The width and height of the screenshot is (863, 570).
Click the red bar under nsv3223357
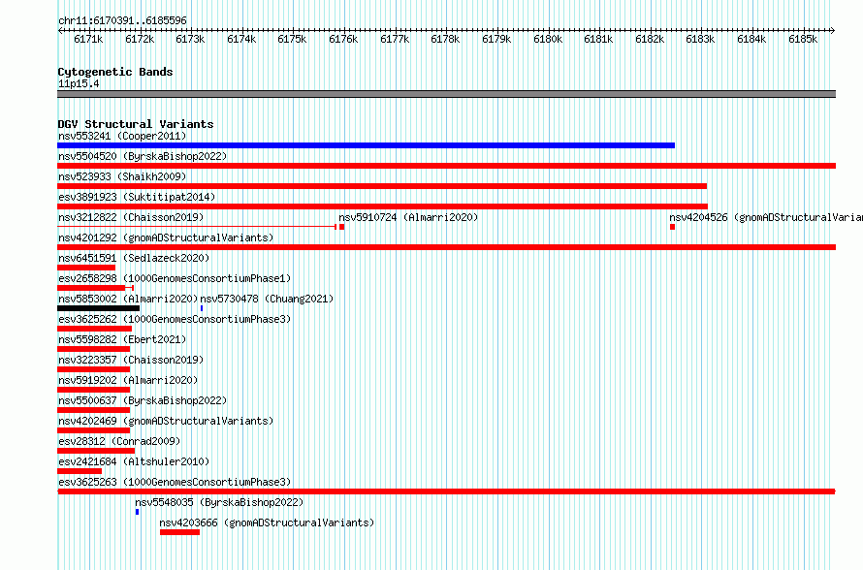[93, 369]
